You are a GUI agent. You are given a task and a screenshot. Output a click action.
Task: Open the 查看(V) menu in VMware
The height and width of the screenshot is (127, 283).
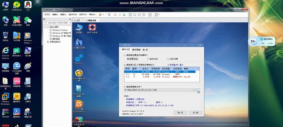[x=63, y=15]
